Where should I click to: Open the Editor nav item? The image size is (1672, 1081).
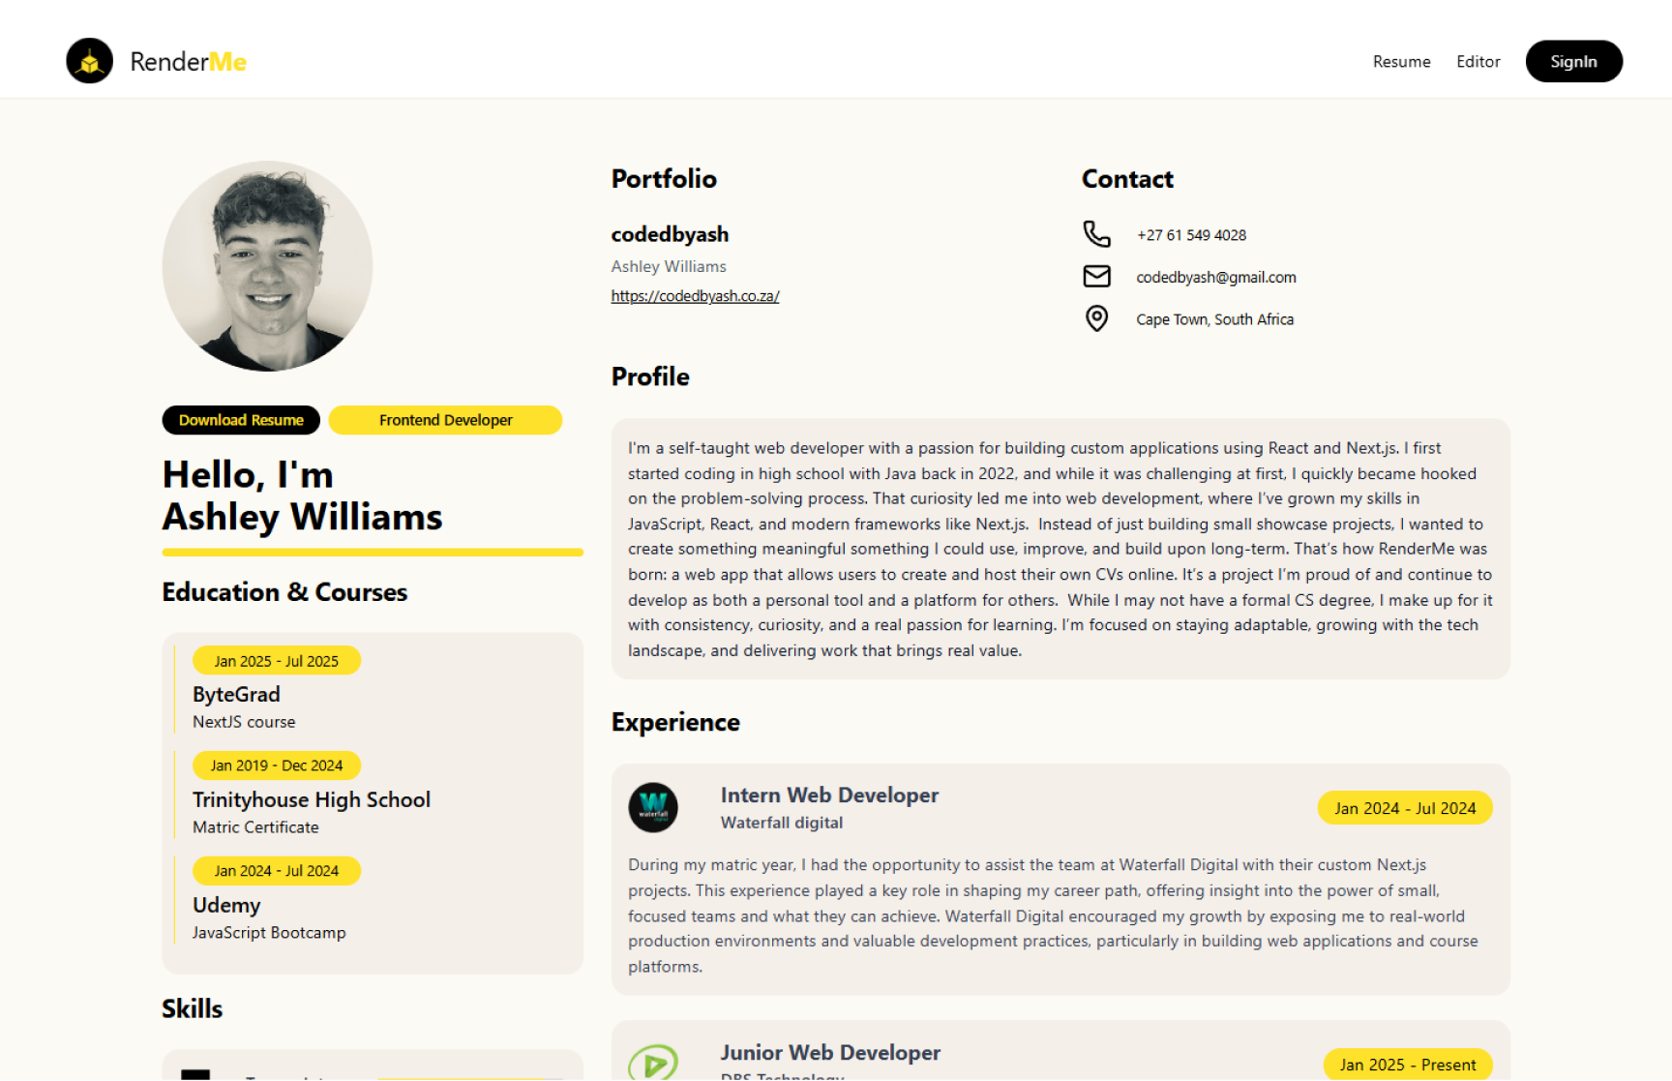pyautogui.click(x=1478, y=62)
